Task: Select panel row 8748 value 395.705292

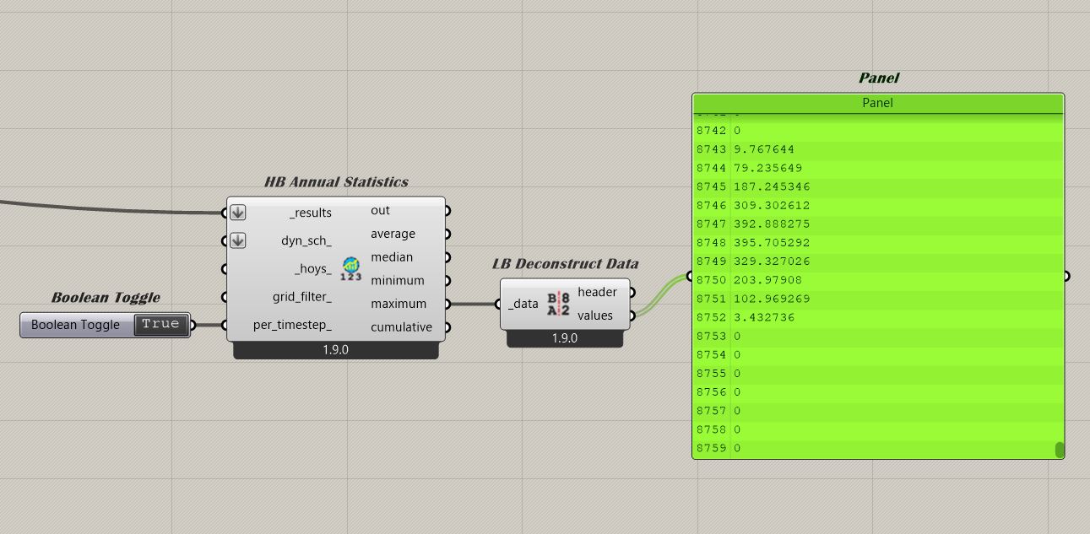Action: (772, 242)
